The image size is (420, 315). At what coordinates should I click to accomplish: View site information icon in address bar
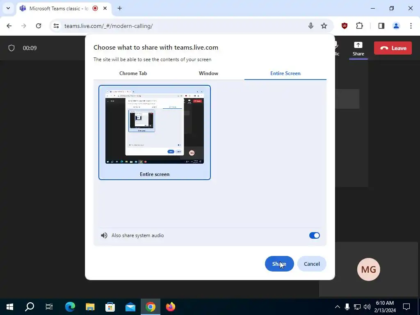pyautogui.click(x=56, y=26)
